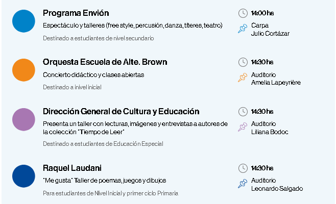Select the light blue circle for Programa Envión
This screenshot has width=336, height=204.
pos(23,21)
